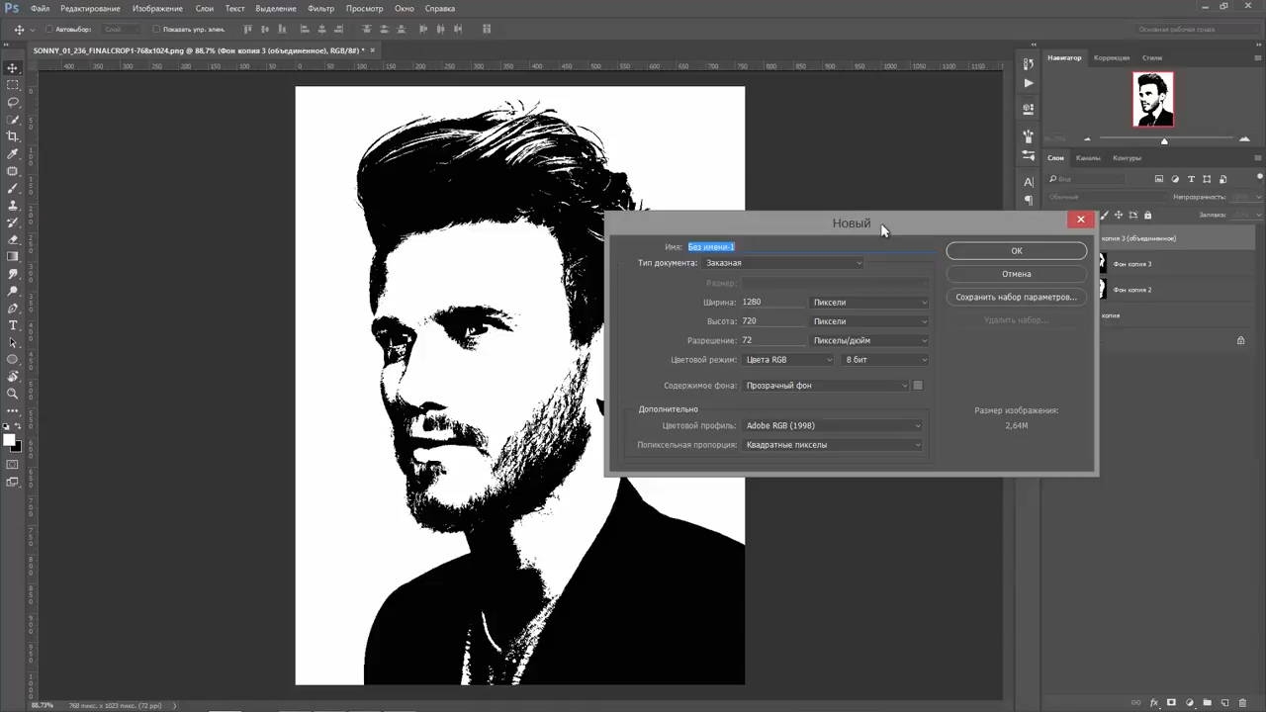
Task: Enable 'Показать упр. элем.' checkbox
Action: point(156,30)
